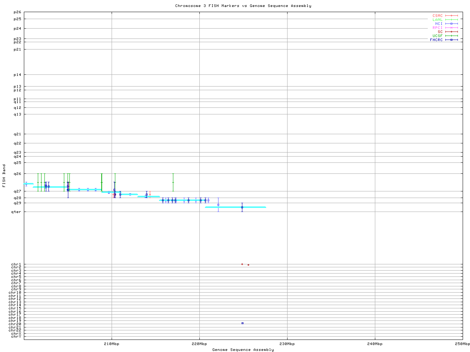The height and width of the screenshot is (352, 470).
Task: Click the CSMC marker symbol in the legend
Action: click(x=452, y=16)
